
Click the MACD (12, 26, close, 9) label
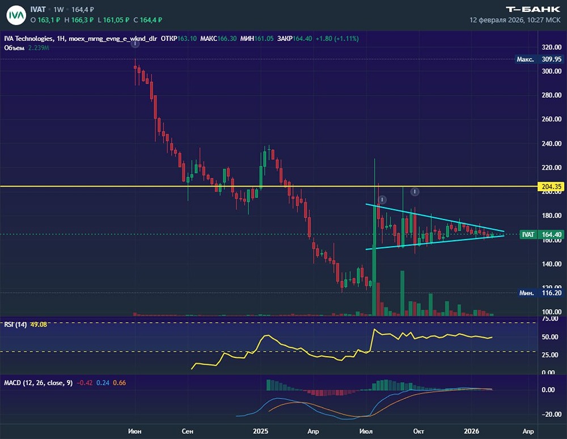38,383
